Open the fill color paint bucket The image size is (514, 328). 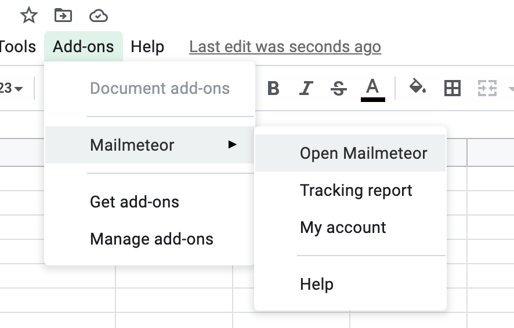[x=418, y=86]
